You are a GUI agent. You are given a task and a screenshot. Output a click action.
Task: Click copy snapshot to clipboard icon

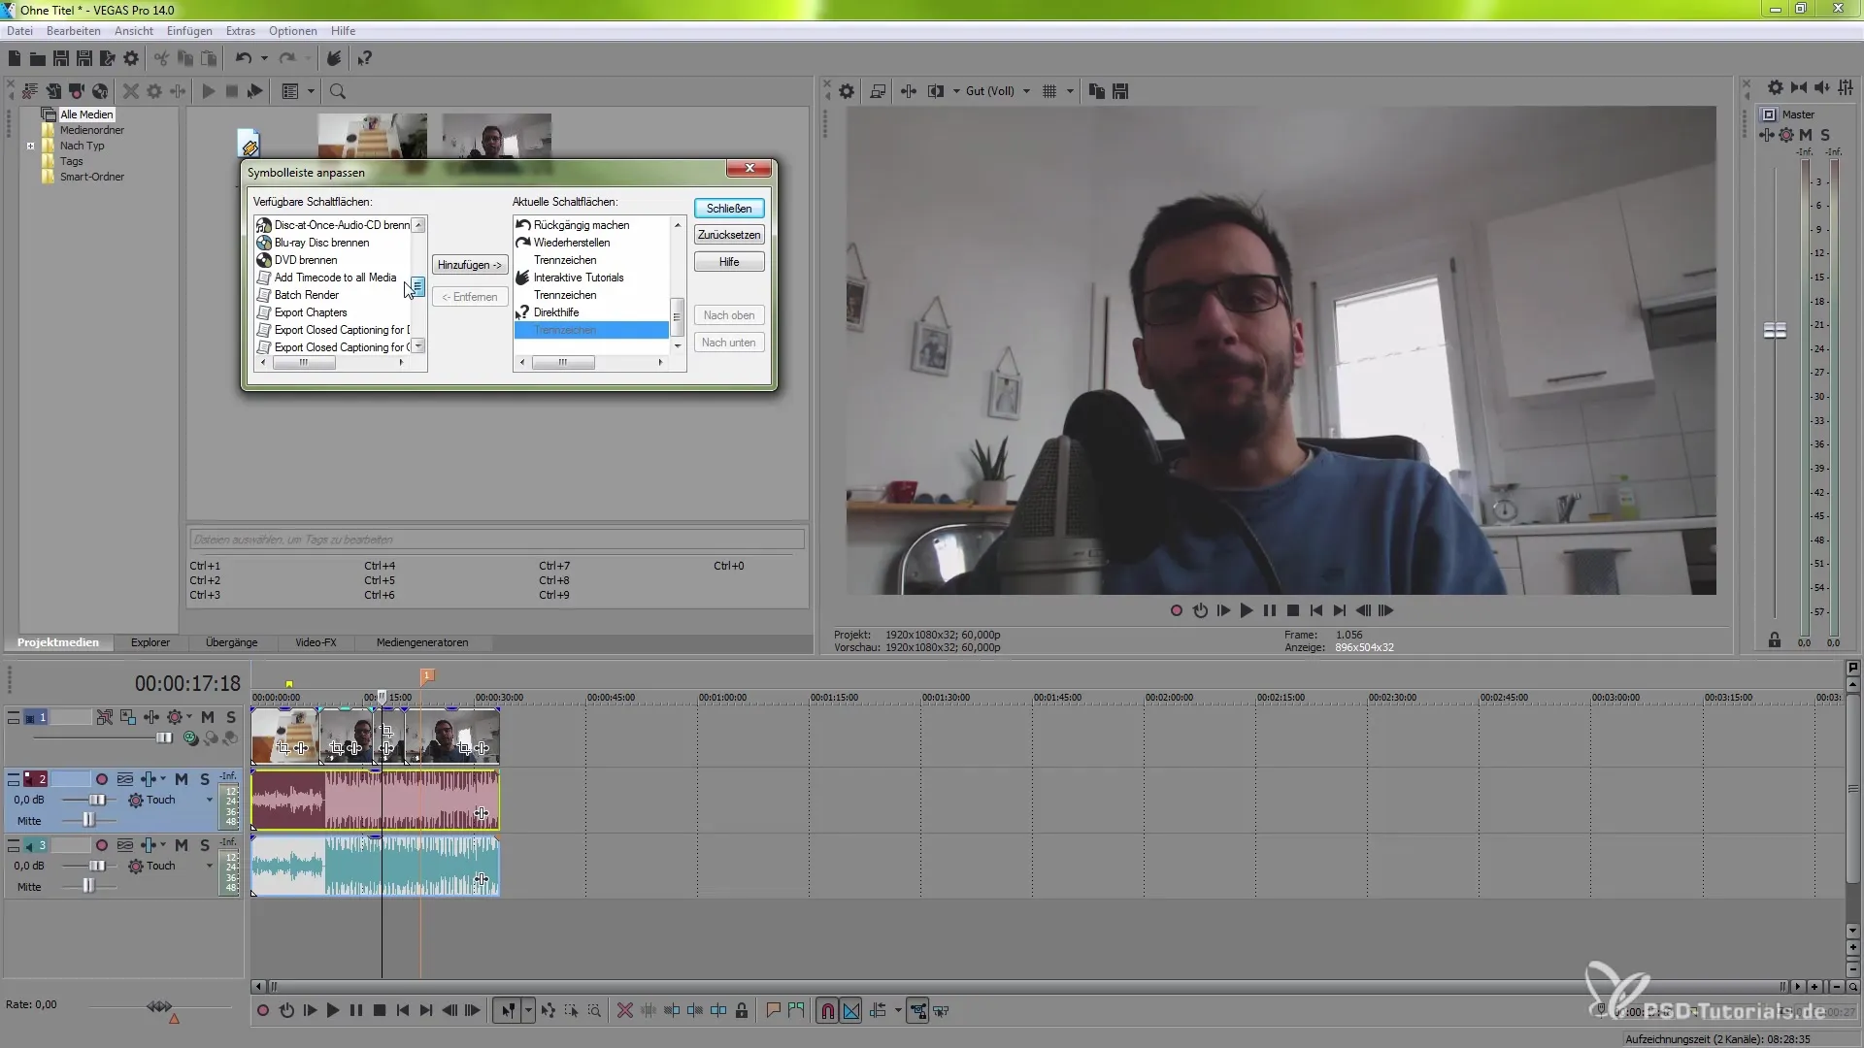click(x=1097, y=91)
